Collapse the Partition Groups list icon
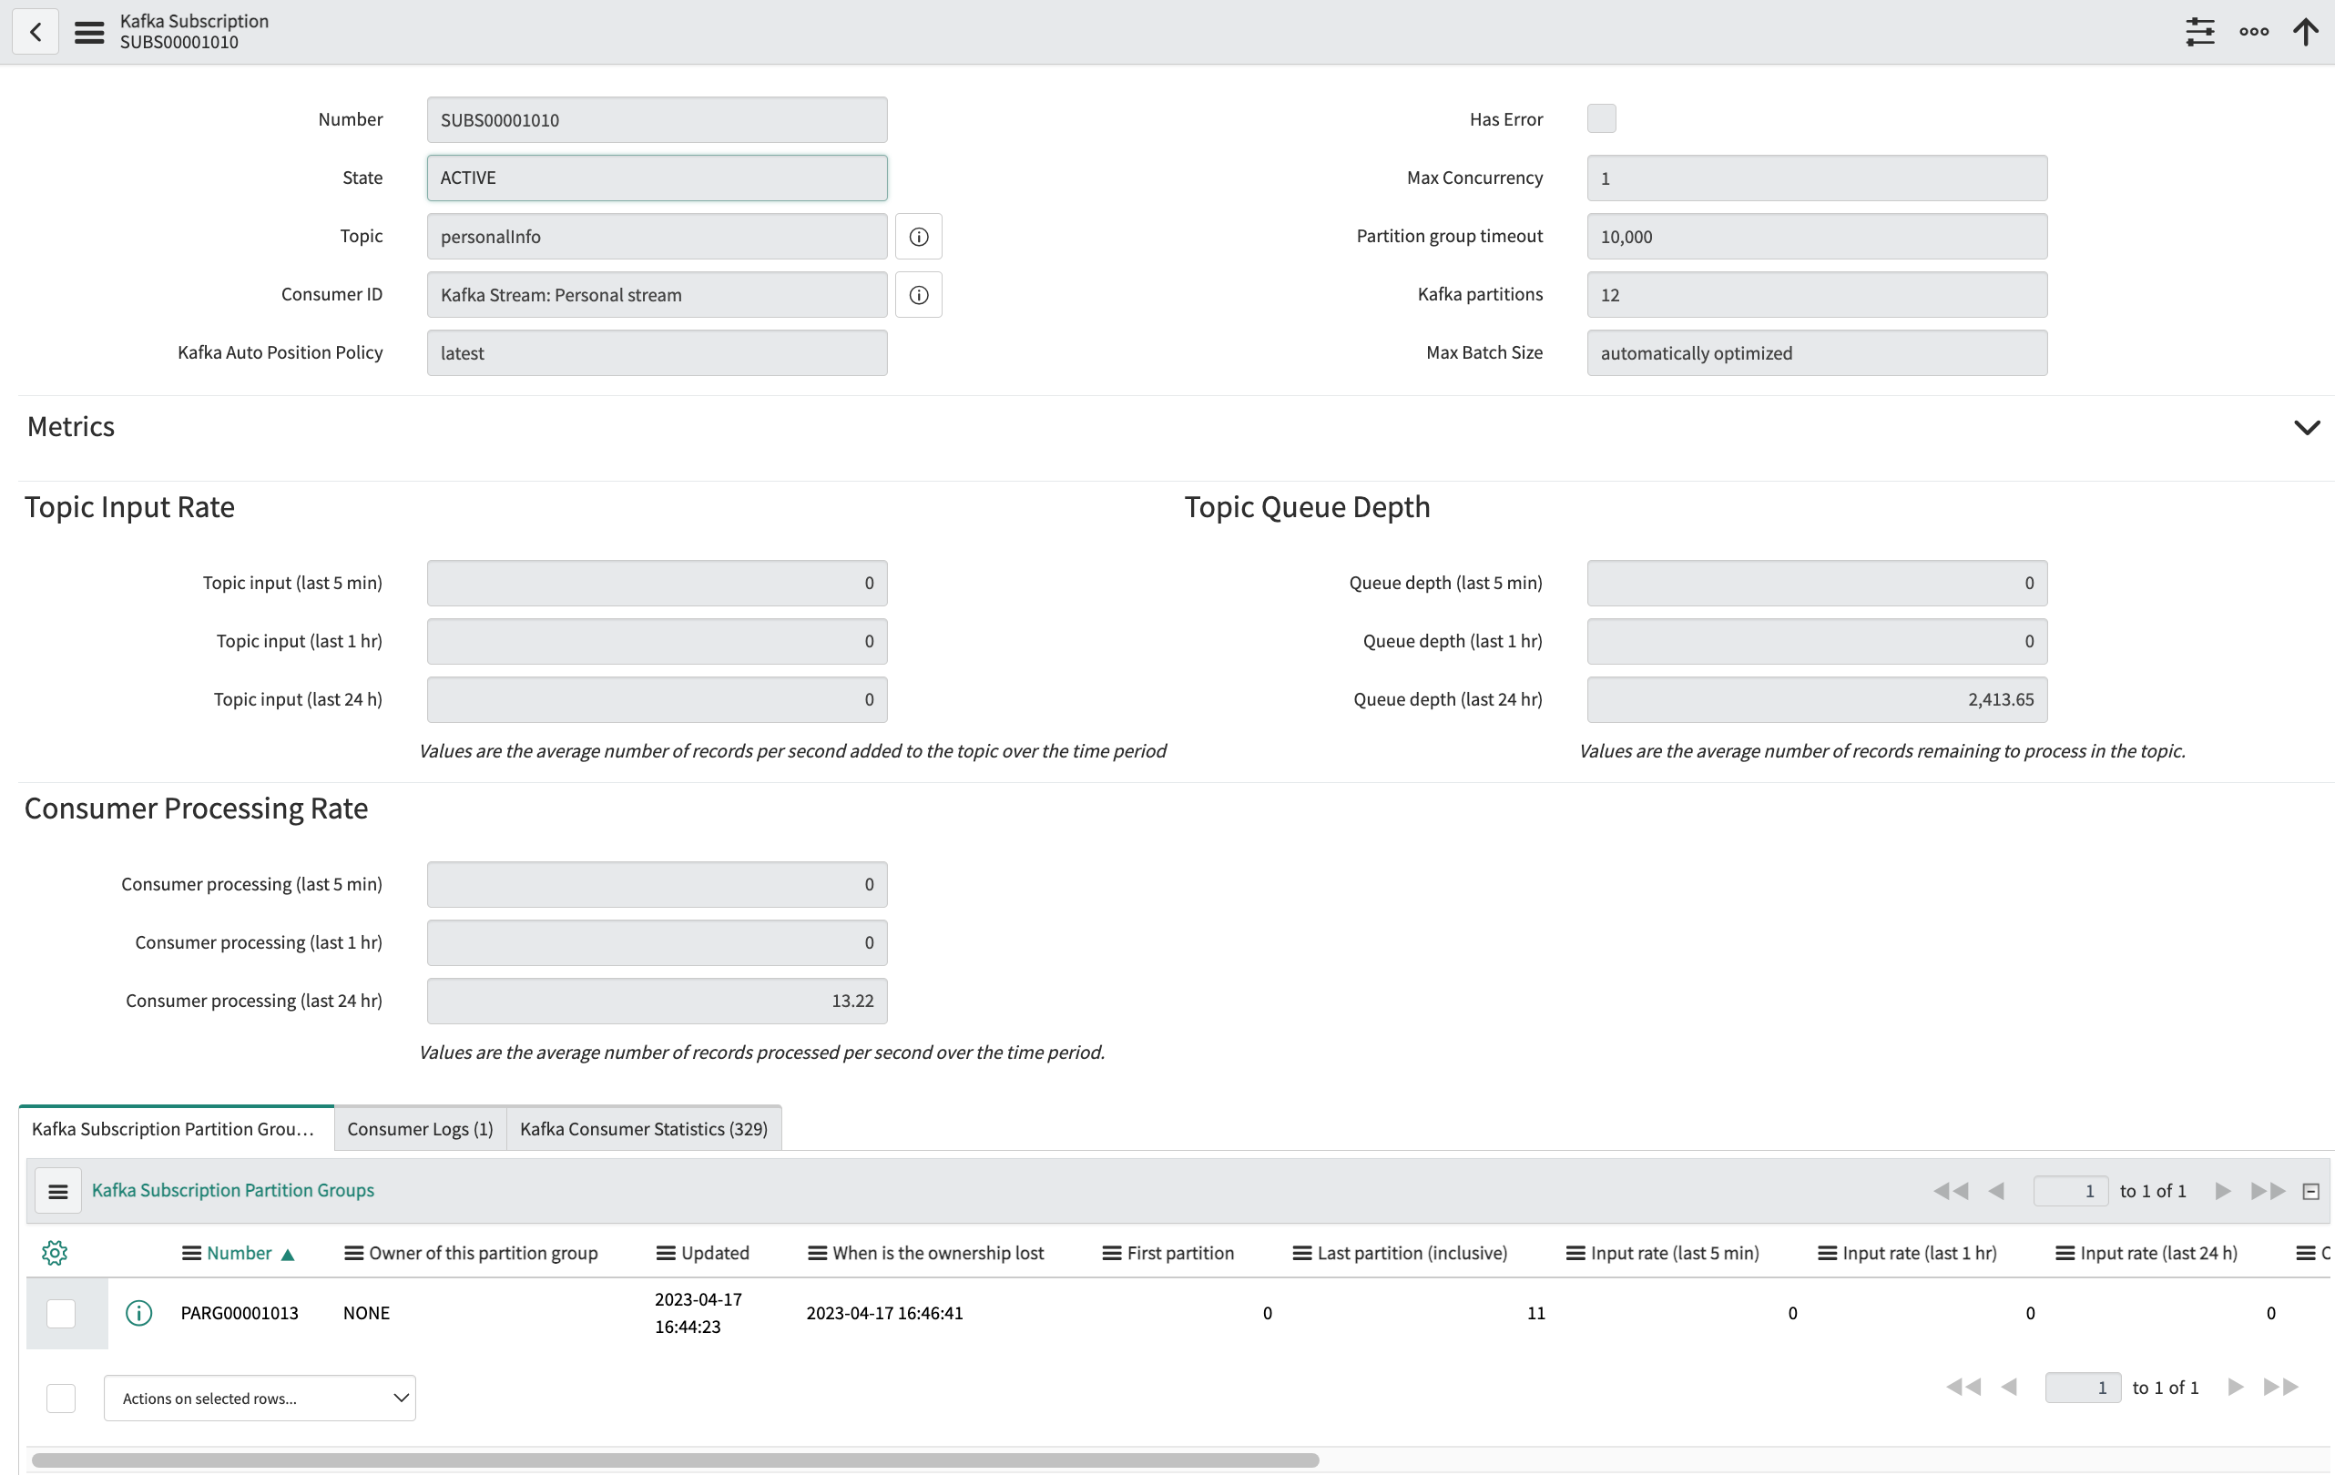This screenshot has width=2335, height=1475. pyautogui.click(x=2310, y=1191)
